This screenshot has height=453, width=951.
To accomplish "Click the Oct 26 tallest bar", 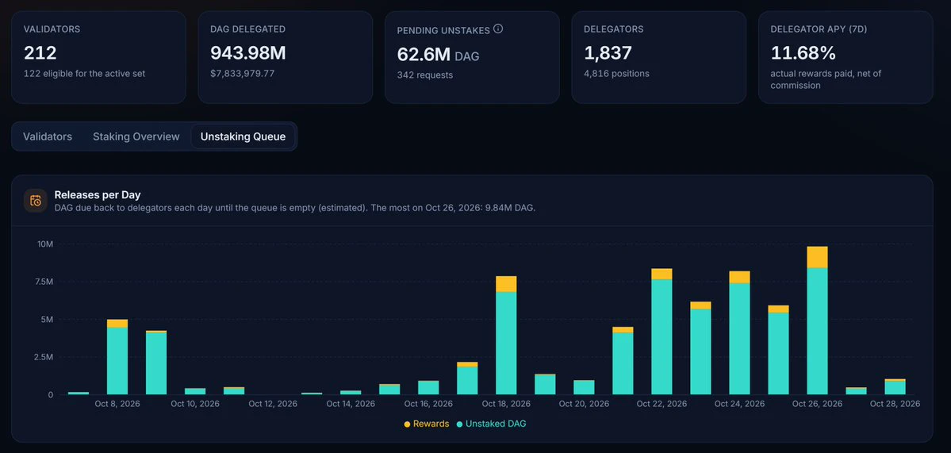I will click(x=817, y=321).
